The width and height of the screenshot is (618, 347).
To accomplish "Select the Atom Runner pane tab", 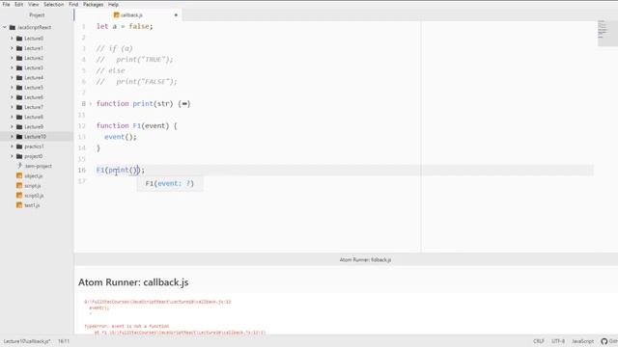I will coord(365,259).
